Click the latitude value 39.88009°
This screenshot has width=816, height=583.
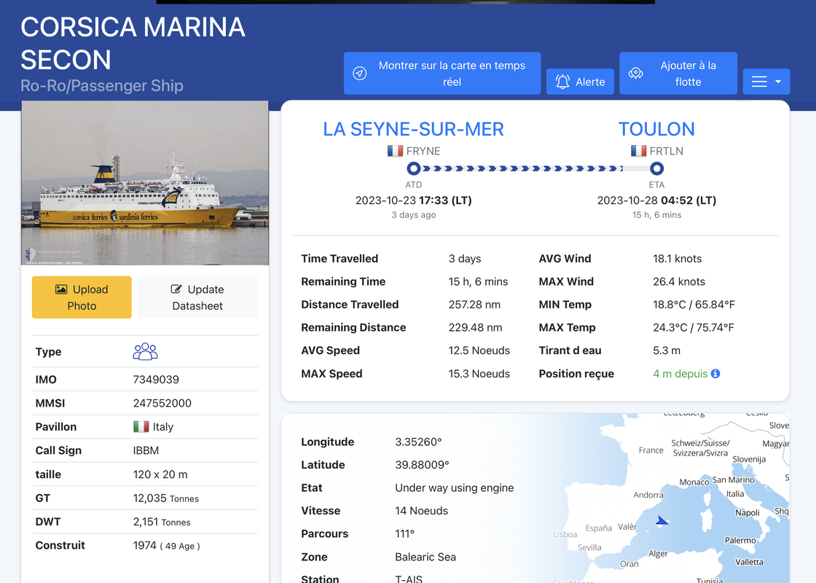pos(422,465)
